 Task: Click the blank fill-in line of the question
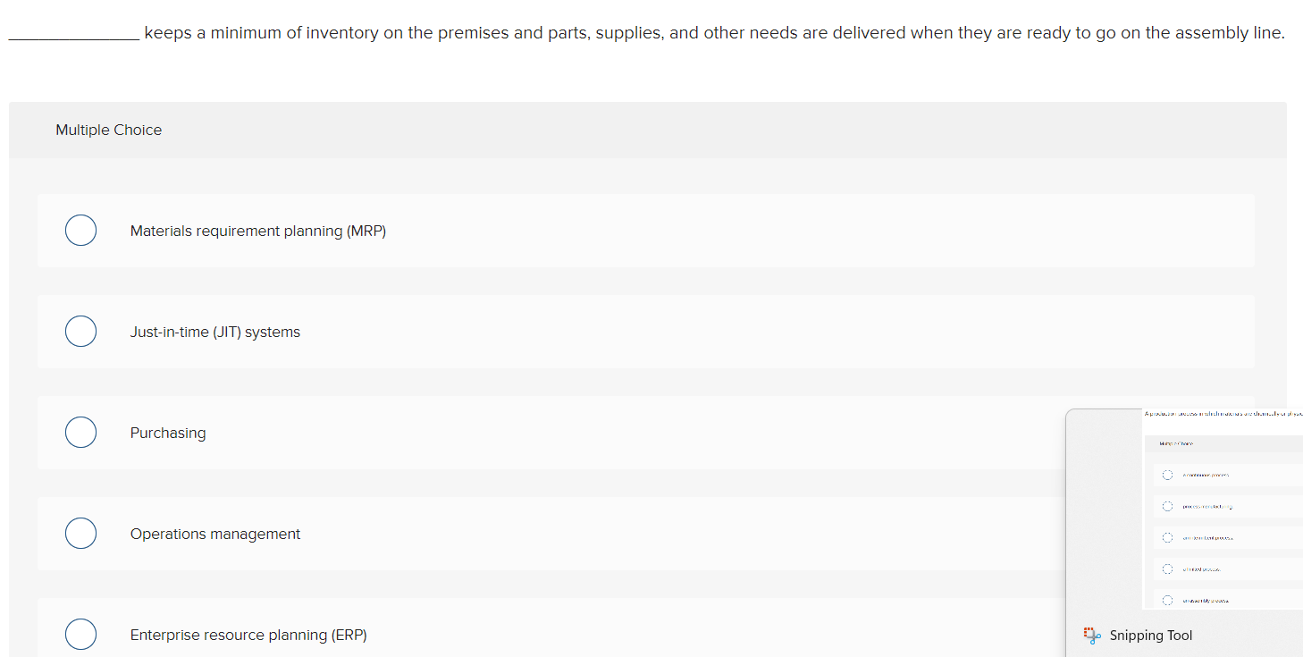click(71, 36)
